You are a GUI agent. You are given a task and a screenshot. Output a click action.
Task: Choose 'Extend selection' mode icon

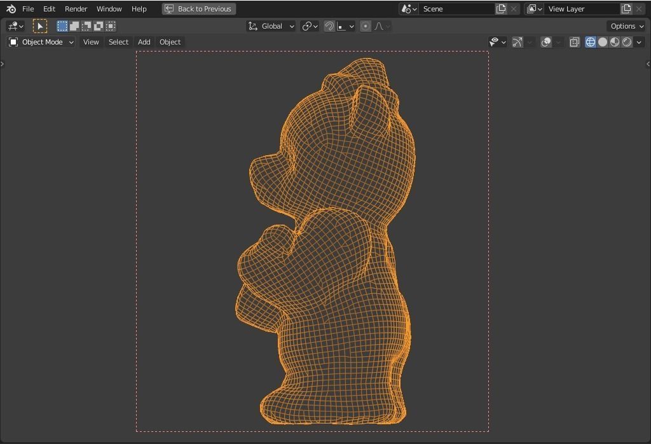tap(74, 26)
